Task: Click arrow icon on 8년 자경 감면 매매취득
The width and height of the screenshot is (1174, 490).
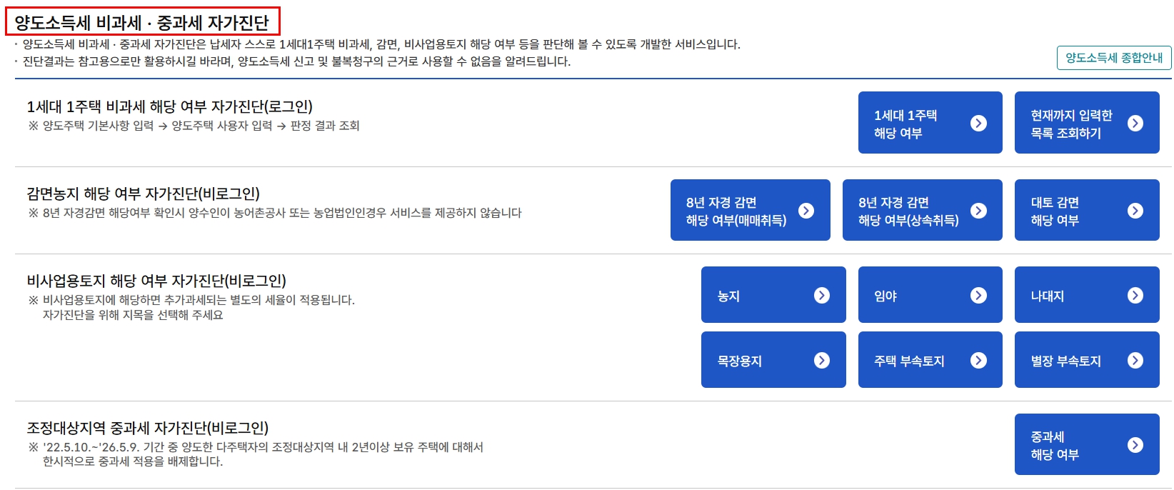Action: [806, 210]
